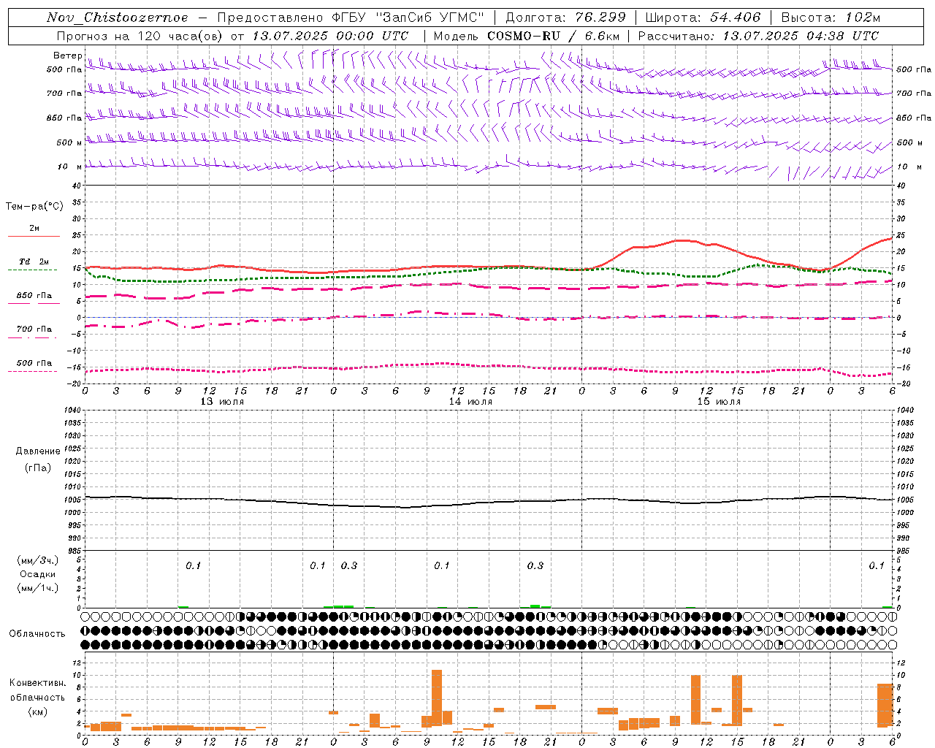Click the 850 гПа temperature legend label
This screenshot has width=935, height=748.
[34, 296]
